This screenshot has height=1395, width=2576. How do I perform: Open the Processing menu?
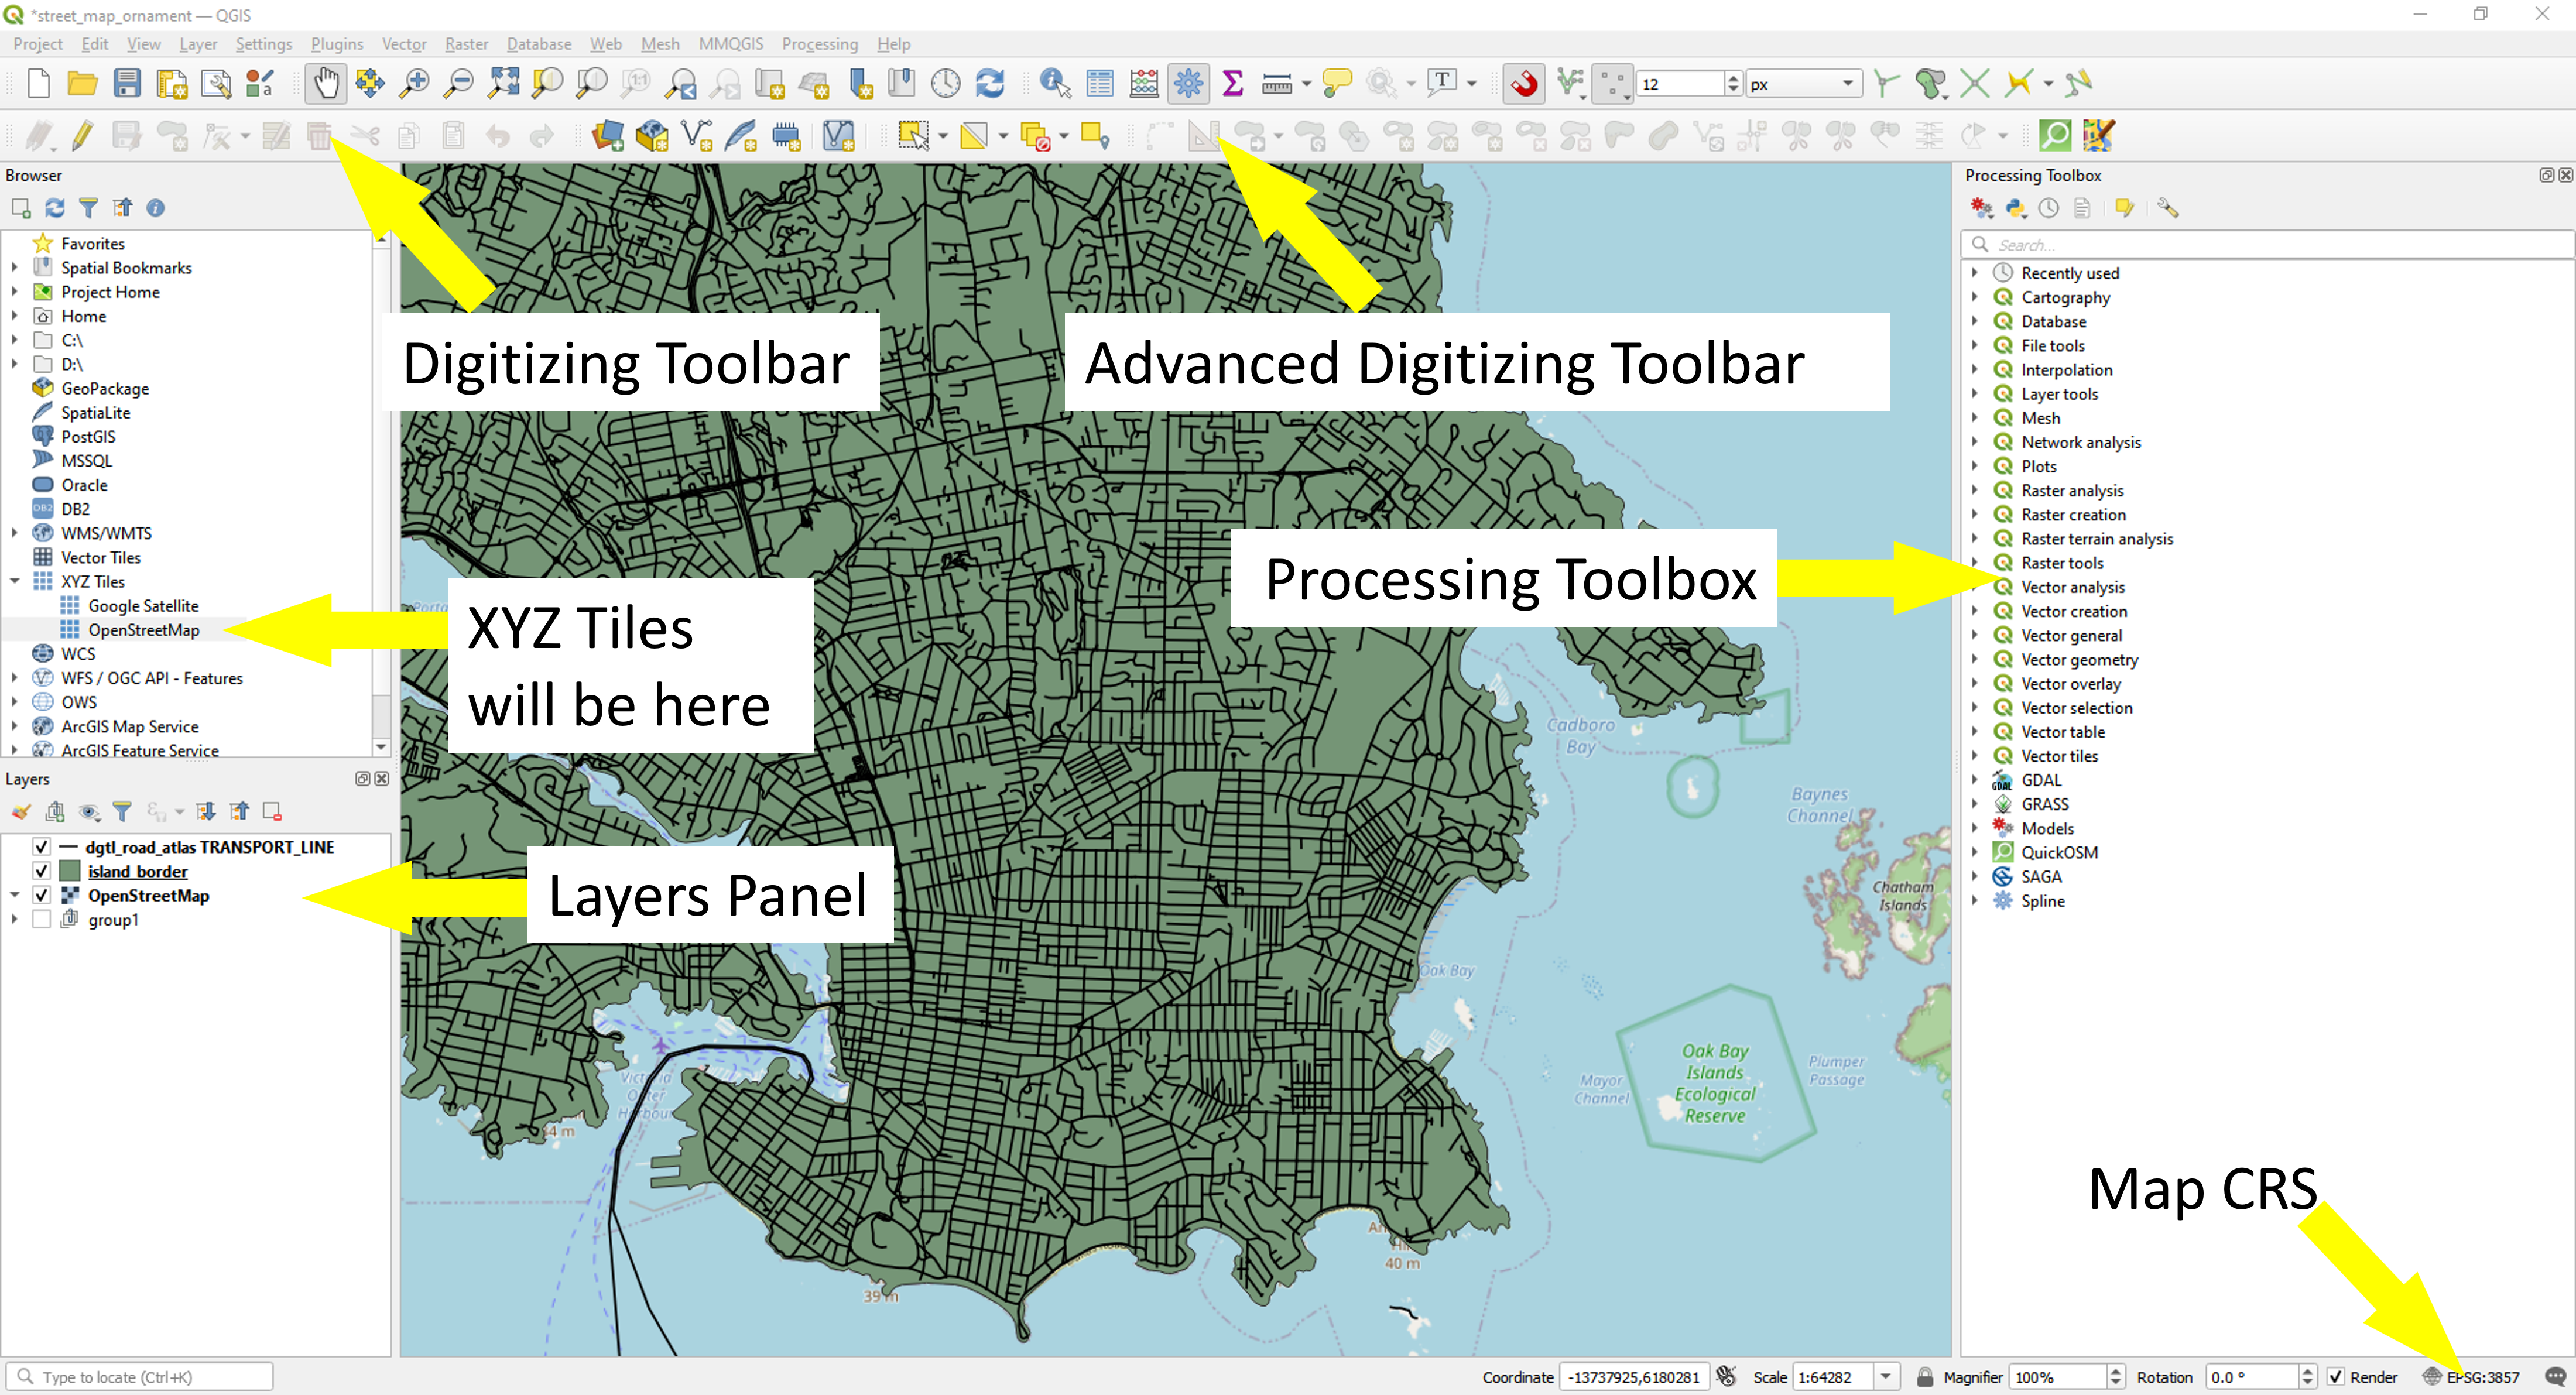coord(820,44)
